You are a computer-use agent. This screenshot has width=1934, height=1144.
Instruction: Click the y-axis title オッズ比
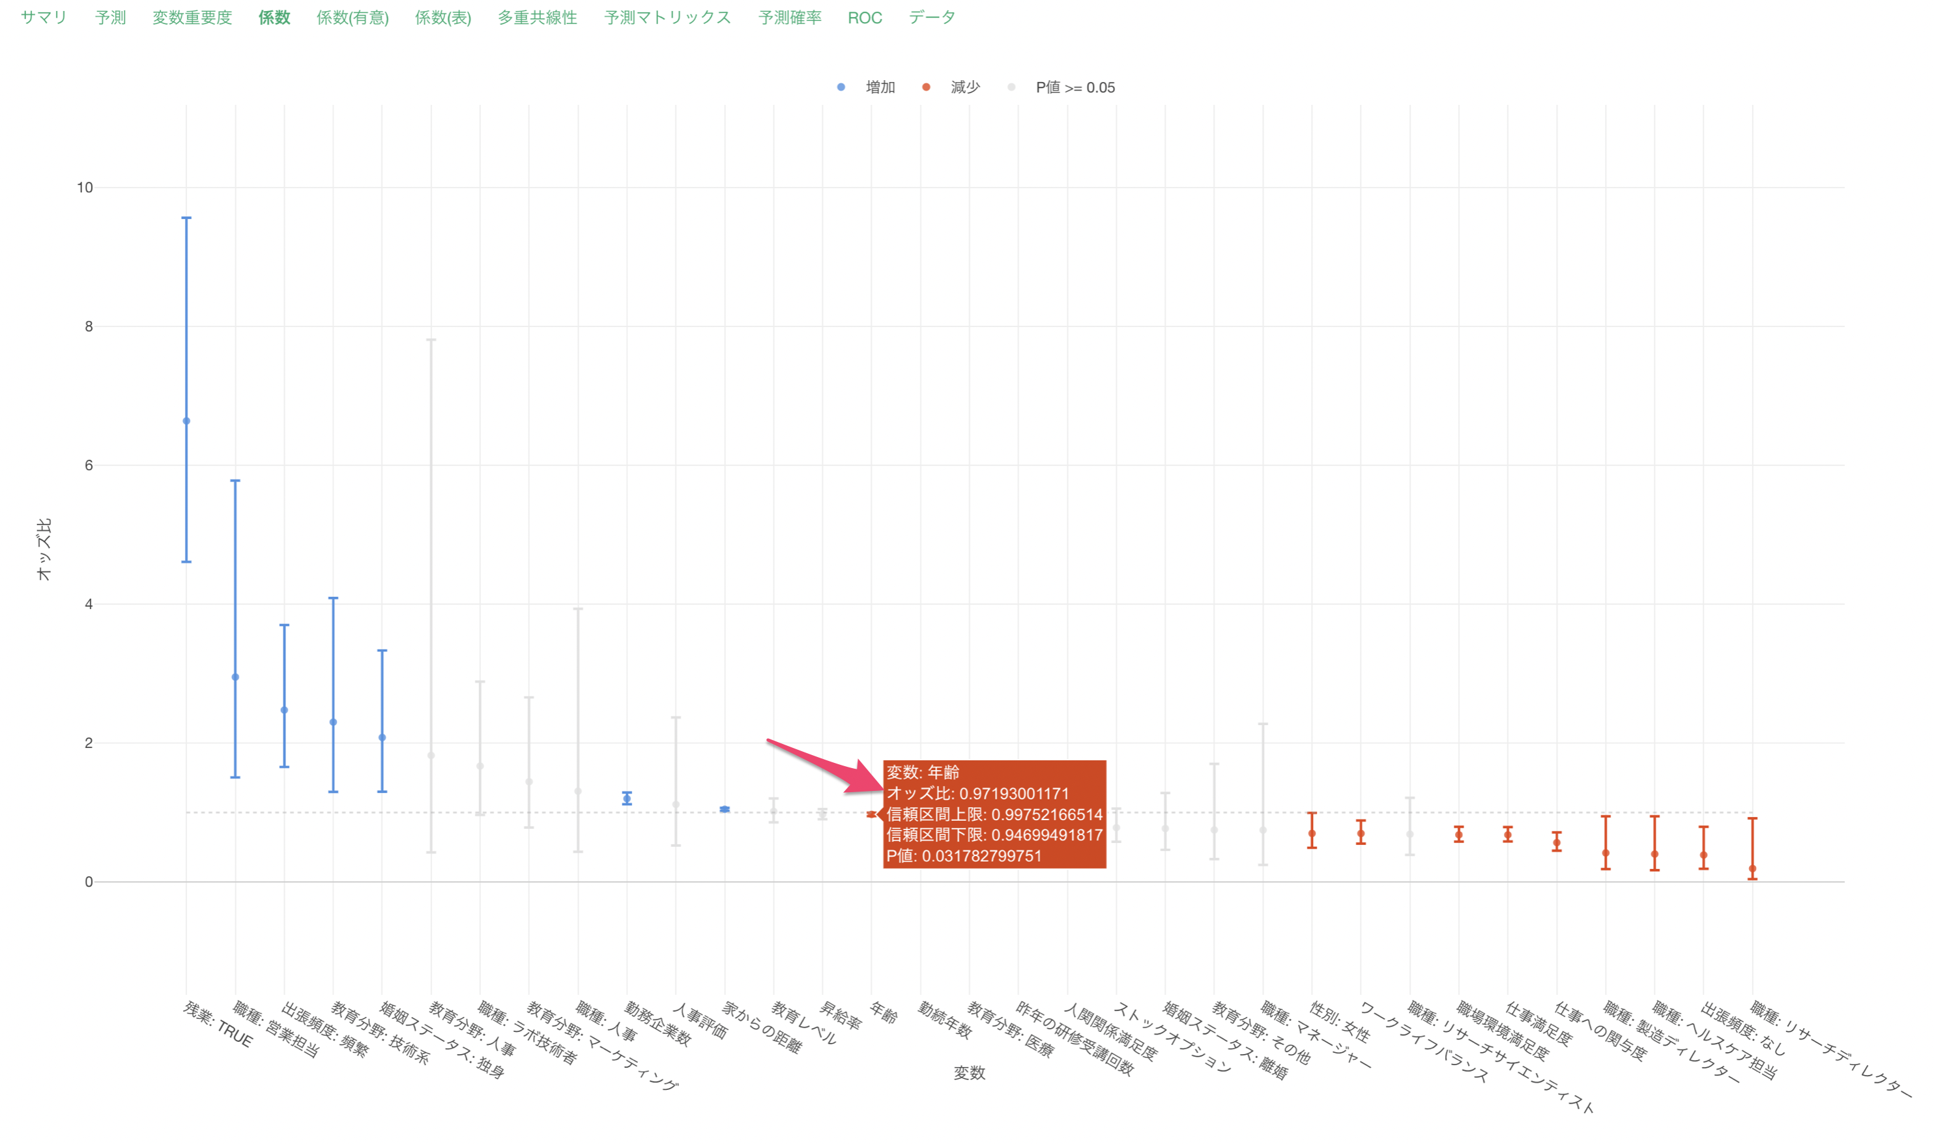click(44, 549)
